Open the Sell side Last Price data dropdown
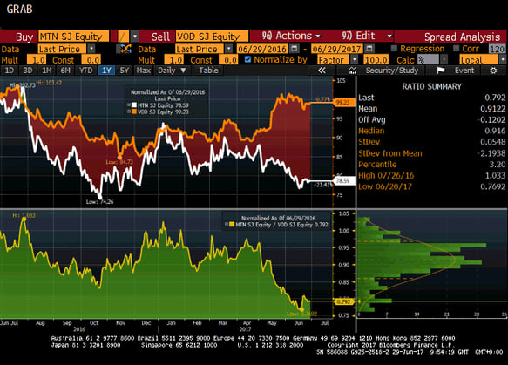 (228, 49)
